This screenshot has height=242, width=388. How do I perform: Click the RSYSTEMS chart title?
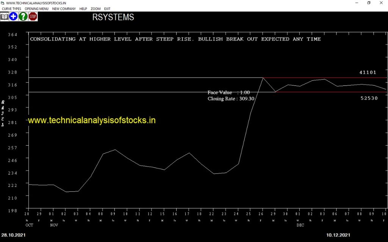[113, 17]
